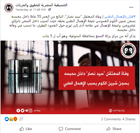Click the blue Like reaction icon
This screenshot has width=140, height=133.
[x=7, y=119]
